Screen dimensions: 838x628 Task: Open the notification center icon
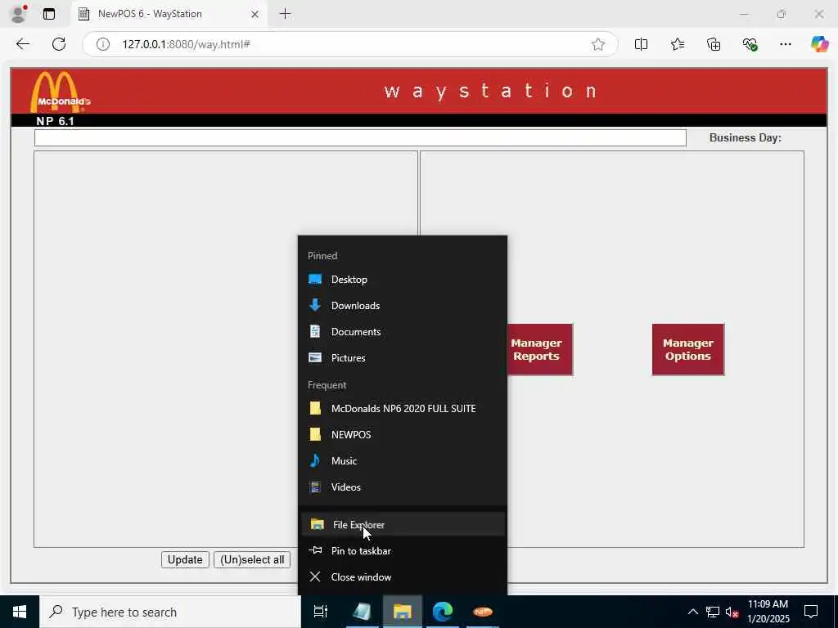(x=811, y=612)
